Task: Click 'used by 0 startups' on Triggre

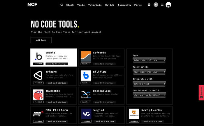Action: tap(57, 83)
